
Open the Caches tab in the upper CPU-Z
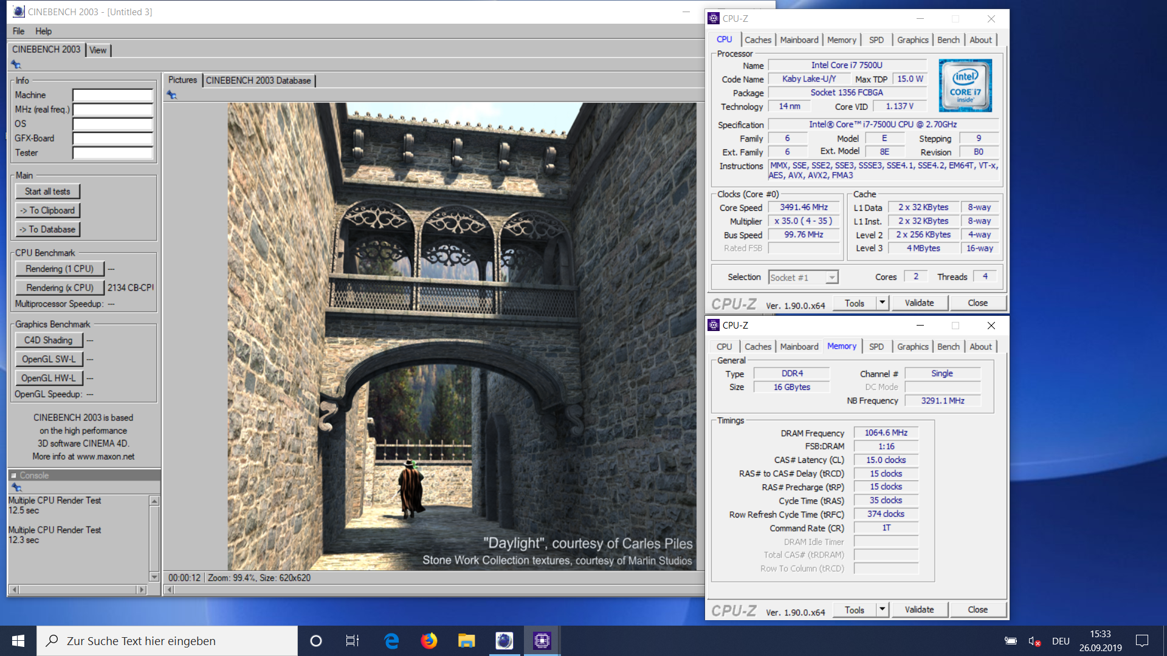[x=758, y=40]
